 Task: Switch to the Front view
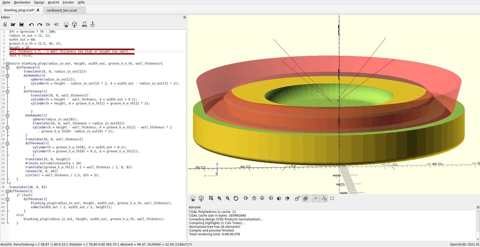pos(279,198)
